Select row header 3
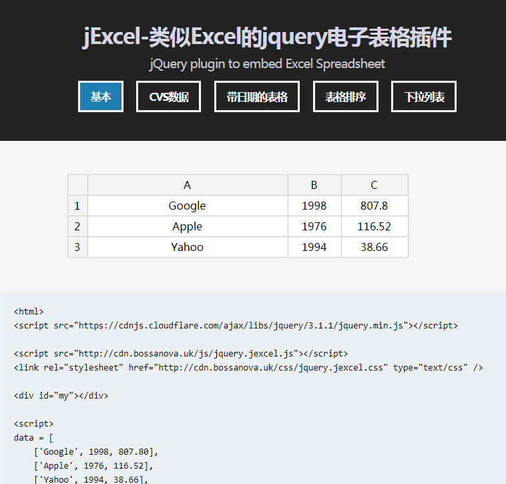The image size is (506, 484). (77, 247)
